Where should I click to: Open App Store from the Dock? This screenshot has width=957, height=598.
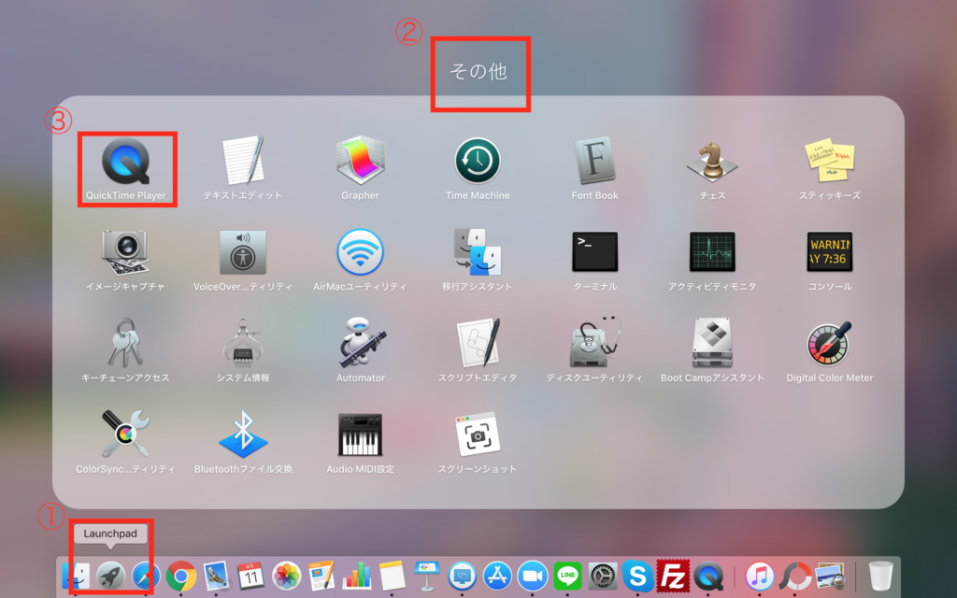point(497,576)
